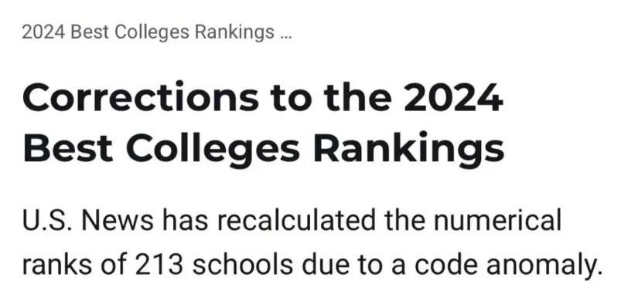This screenshot has width=628, height=308.
Task: Click the 2024 in the breadcrumb
Action: point(43,32)
